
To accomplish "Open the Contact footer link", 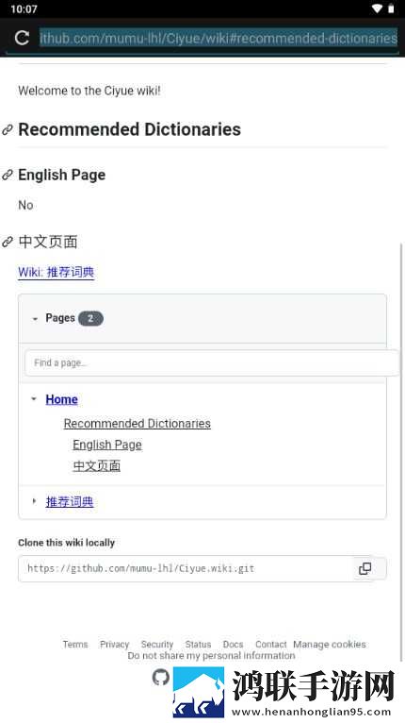I will (x=271, y=644).
